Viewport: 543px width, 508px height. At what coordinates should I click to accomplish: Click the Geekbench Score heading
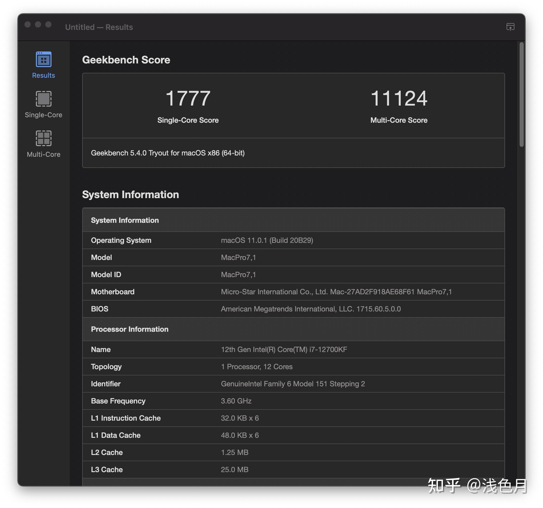pyautogui.click(x=126, y=60)
